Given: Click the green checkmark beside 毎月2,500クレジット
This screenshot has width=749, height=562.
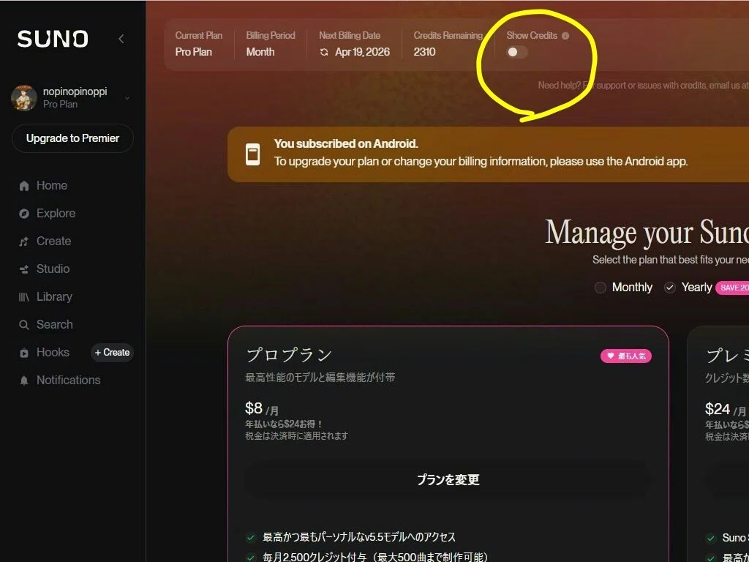Looking at the screenshot, I should [x=251, y=557].
